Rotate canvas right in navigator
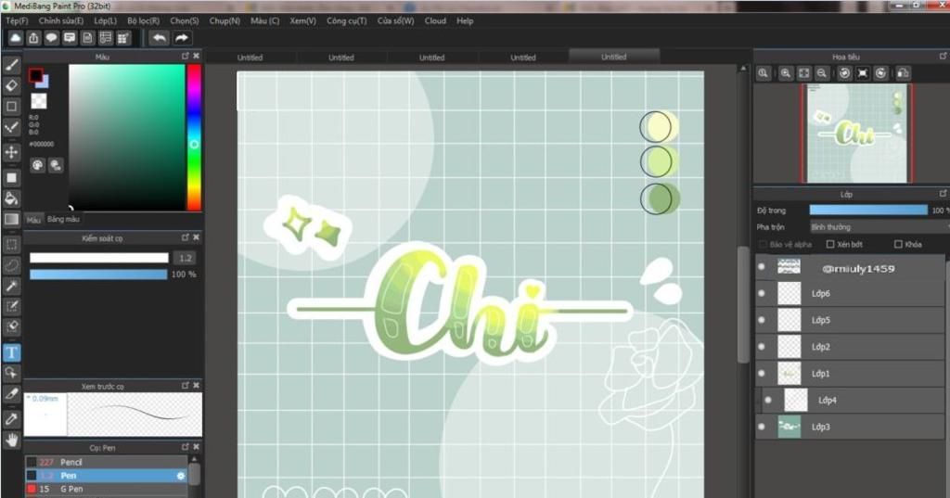The image size is (950, 498). (x=881, y=73)
